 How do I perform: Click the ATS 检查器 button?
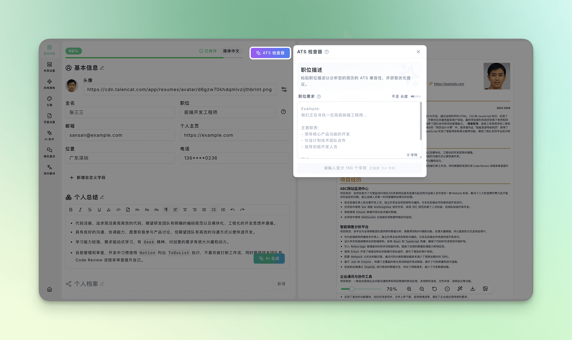pos(270,53)
